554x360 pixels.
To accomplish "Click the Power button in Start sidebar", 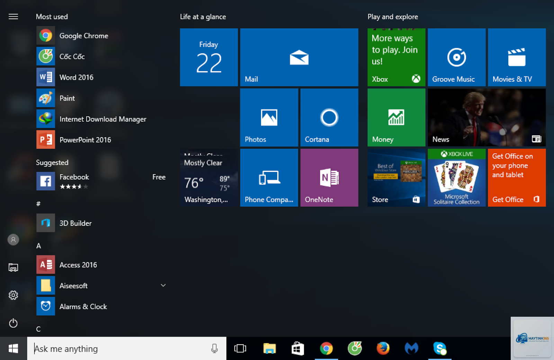I will click(x=13, y=323).
